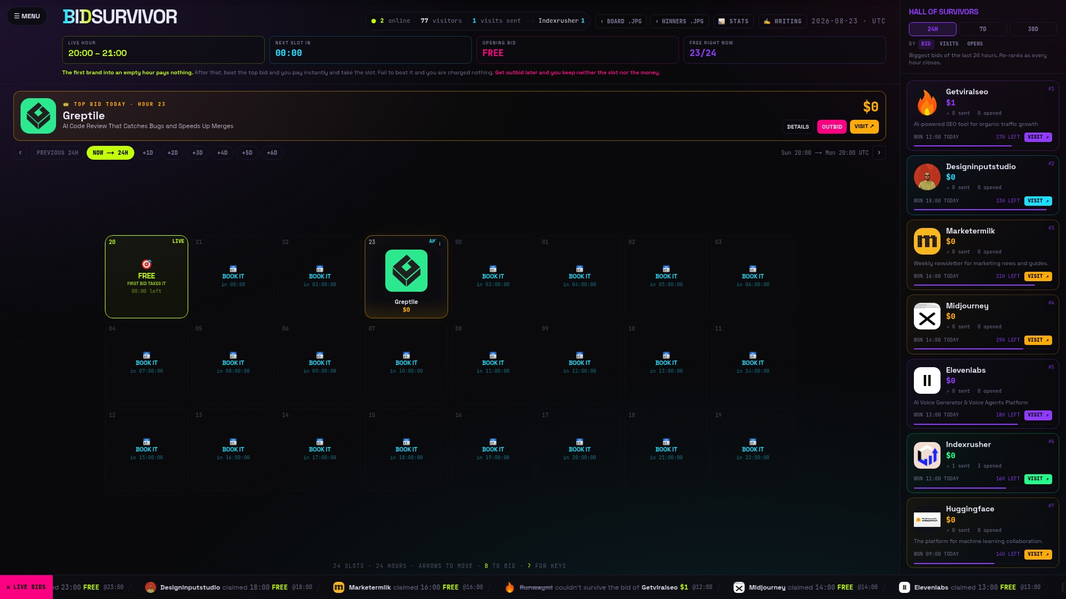
Task: Click the flame icon in the live bids ticker
Action: pos(510,587)
